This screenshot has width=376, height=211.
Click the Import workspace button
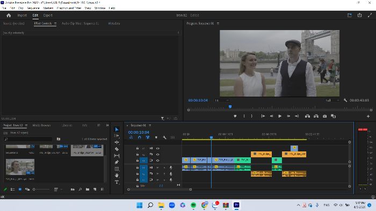tap(22, 16)
